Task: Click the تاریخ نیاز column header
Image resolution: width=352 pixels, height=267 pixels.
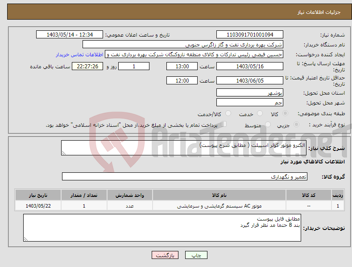Action: pos(38,195)
